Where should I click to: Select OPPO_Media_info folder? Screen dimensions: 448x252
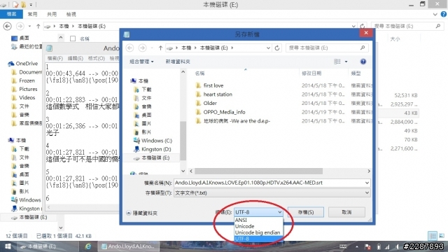(x=224, y=112)
